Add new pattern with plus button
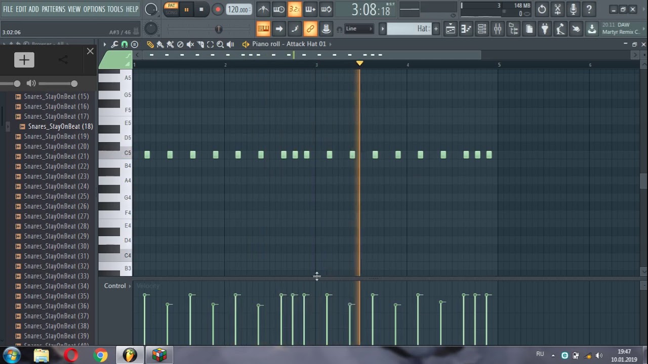 tap(436, 29)
